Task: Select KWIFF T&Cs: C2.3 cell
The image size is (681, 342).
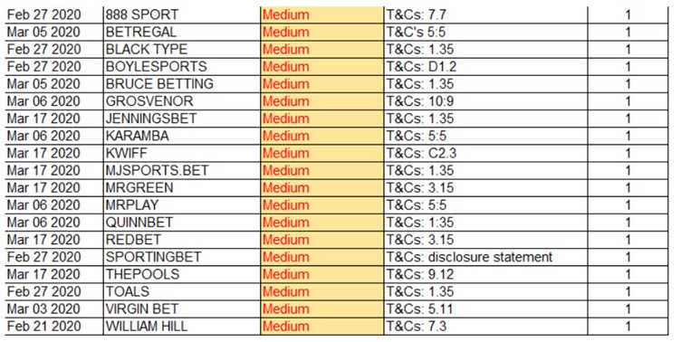Action: pyautogui.click(x=485, y=154)
